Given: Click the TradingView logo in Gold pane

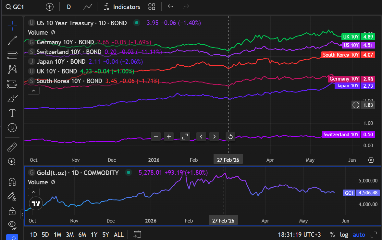Looking at the screenshot, I should (x=36, y=203).
